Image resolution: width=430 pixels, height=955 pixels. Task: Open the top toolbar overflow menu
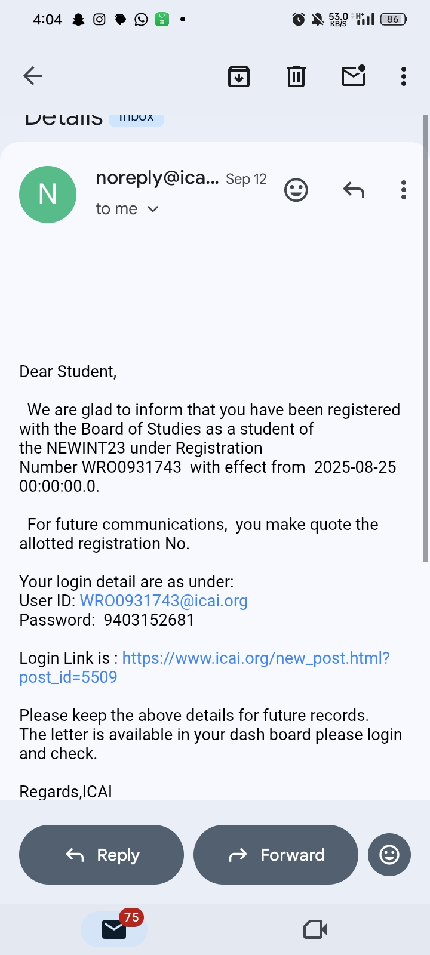404,76
